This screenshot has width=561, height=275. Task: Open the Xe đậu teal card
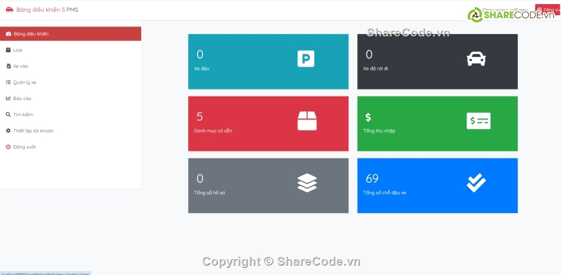pyautogui.click(x=268, y=62)
